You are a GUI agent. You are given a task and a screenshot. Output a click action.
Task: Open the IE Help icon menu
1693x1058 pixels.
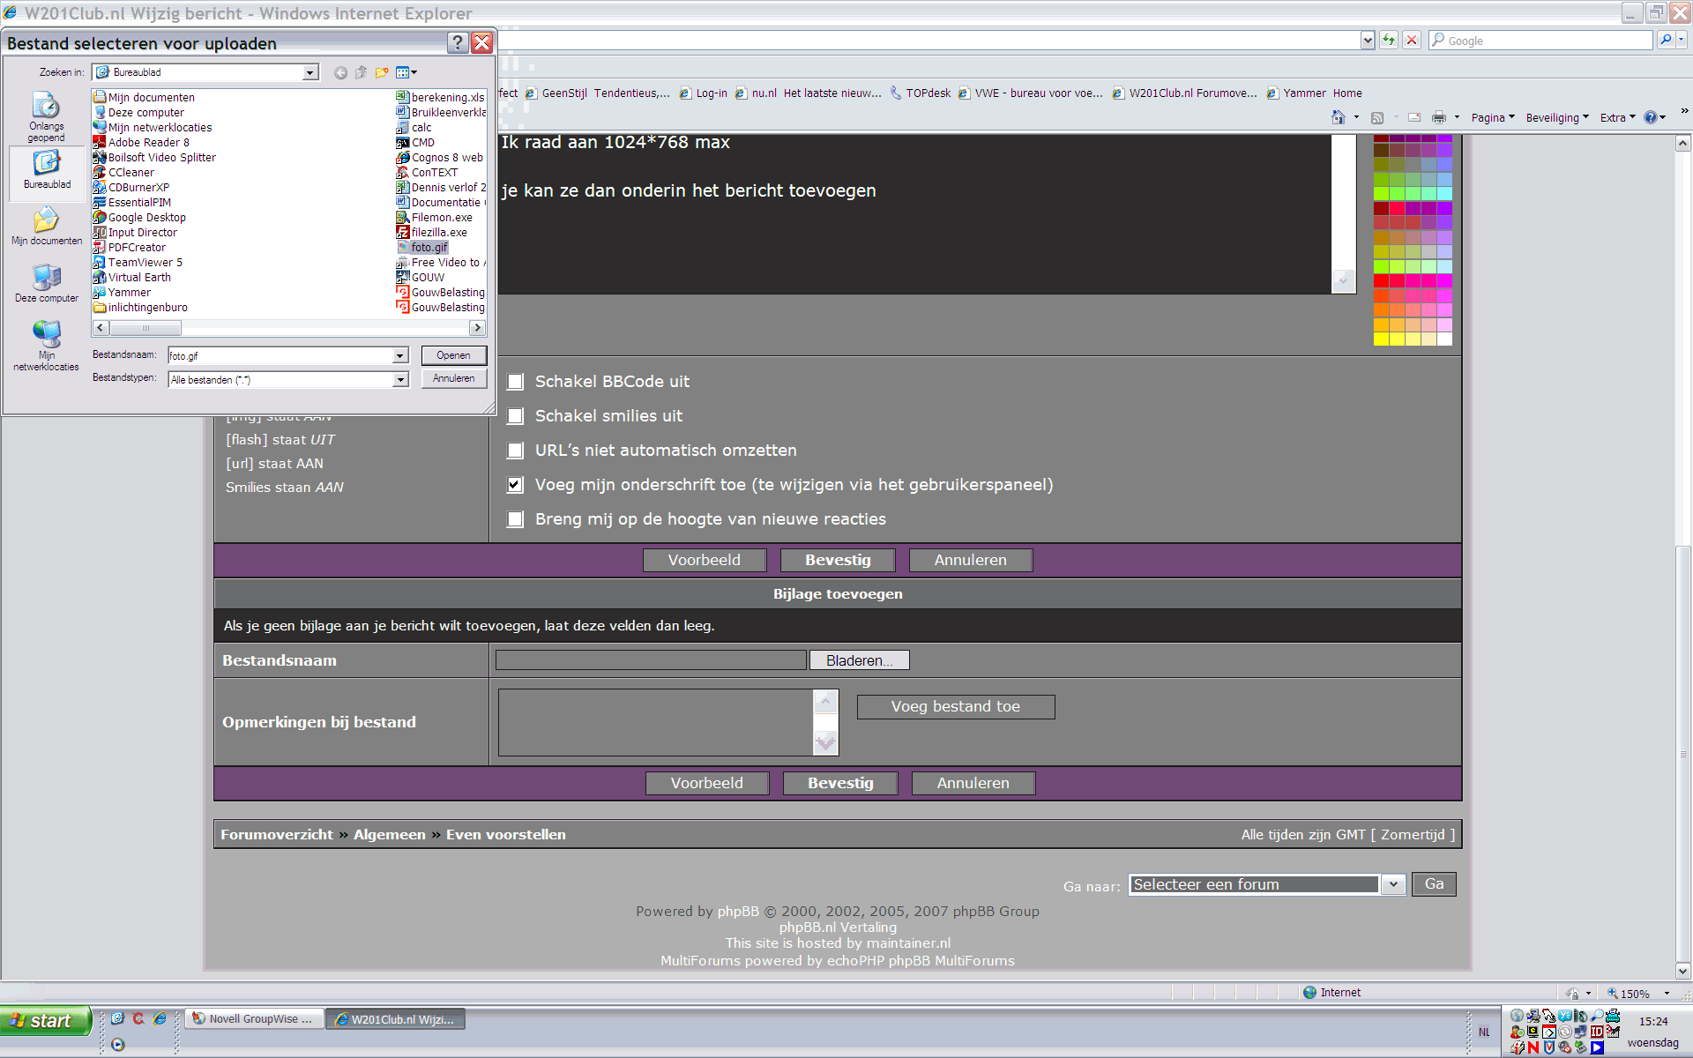click(x=1654, y=117)
